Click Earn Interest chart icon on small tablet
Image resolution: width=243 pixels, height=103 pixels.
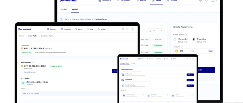point(148,96)
